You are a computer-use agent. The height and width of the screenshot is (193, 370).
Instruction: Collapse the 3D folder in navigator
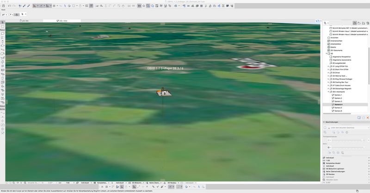click(327, 54)
